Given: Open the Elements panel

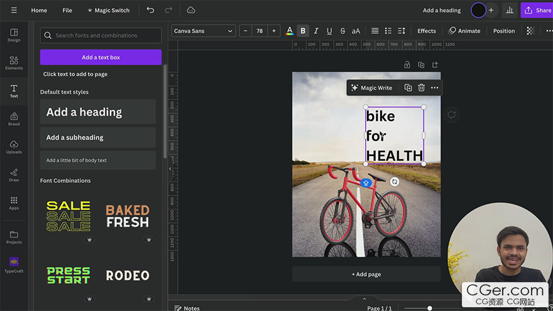Looking at the screenshot, I should click(x=14, y=62).
